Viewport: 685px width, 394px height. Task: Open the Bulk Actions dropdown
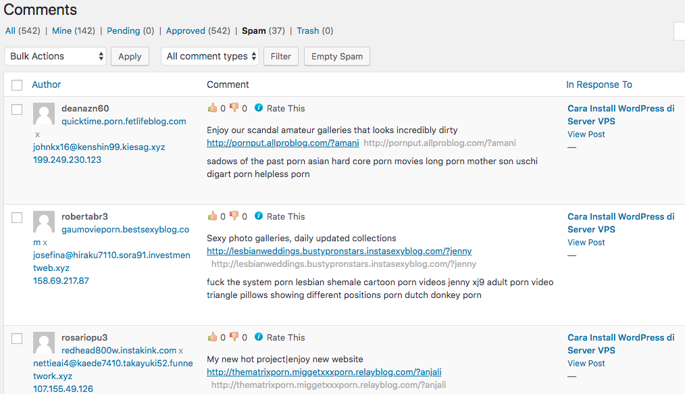click(55, 56)
